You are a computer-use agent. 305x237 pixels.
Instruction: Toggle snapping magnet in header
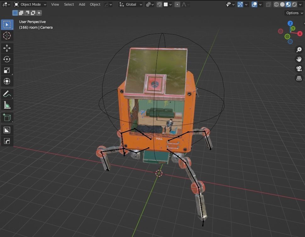pos(159,4)
